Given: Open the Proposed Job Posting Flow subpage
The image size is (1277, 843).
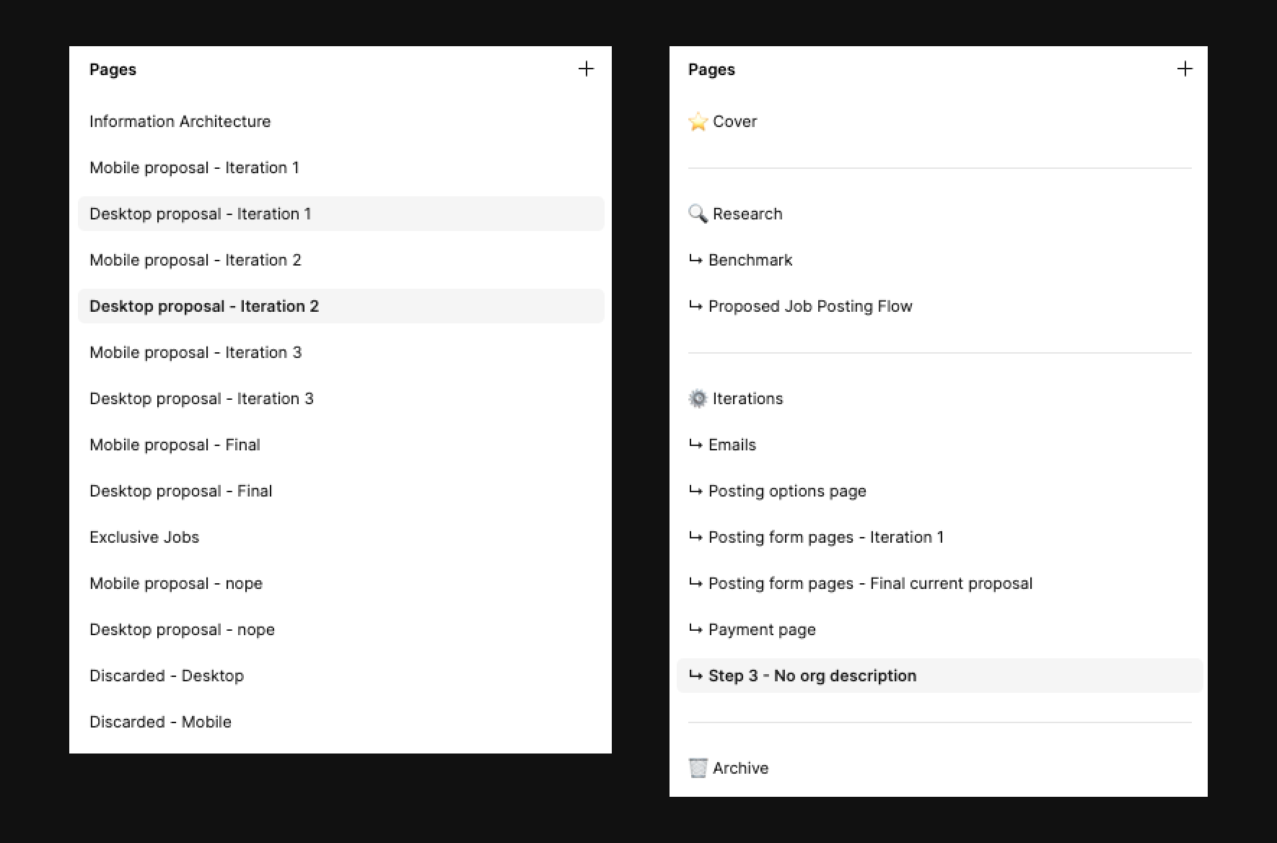Looking at the screenshot, I should (x=809, y=306).
